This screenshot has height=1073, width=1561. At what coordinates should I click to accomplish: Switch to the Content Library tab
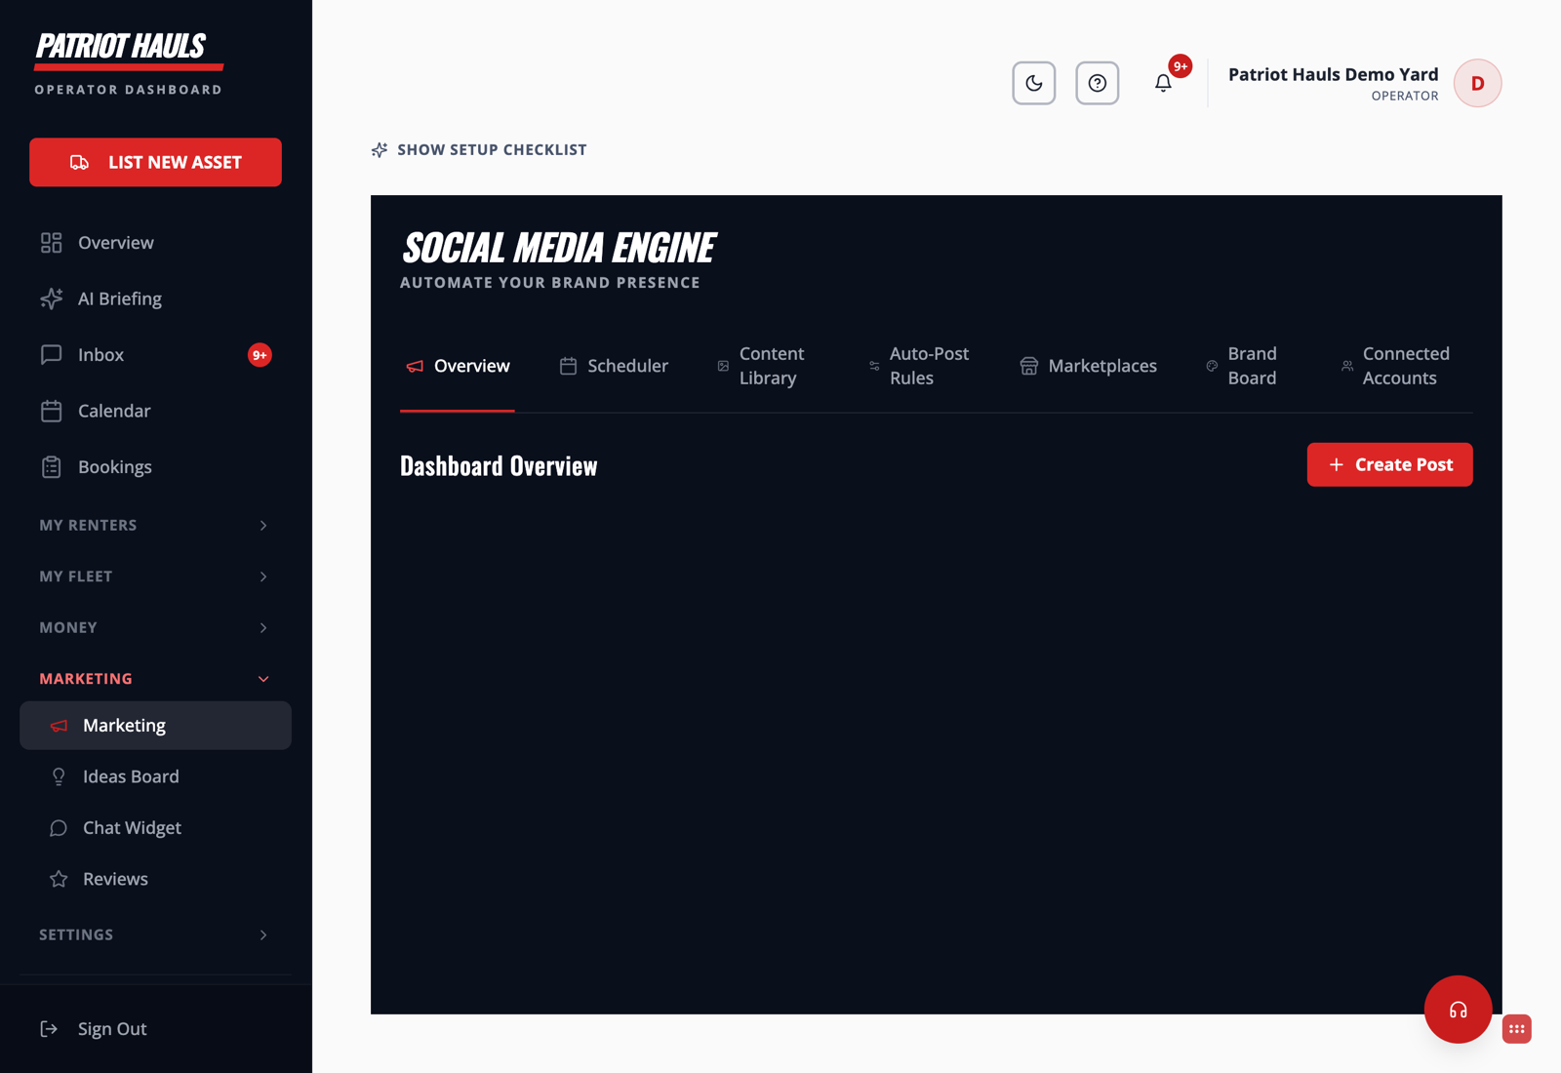[x=761, y=366]
